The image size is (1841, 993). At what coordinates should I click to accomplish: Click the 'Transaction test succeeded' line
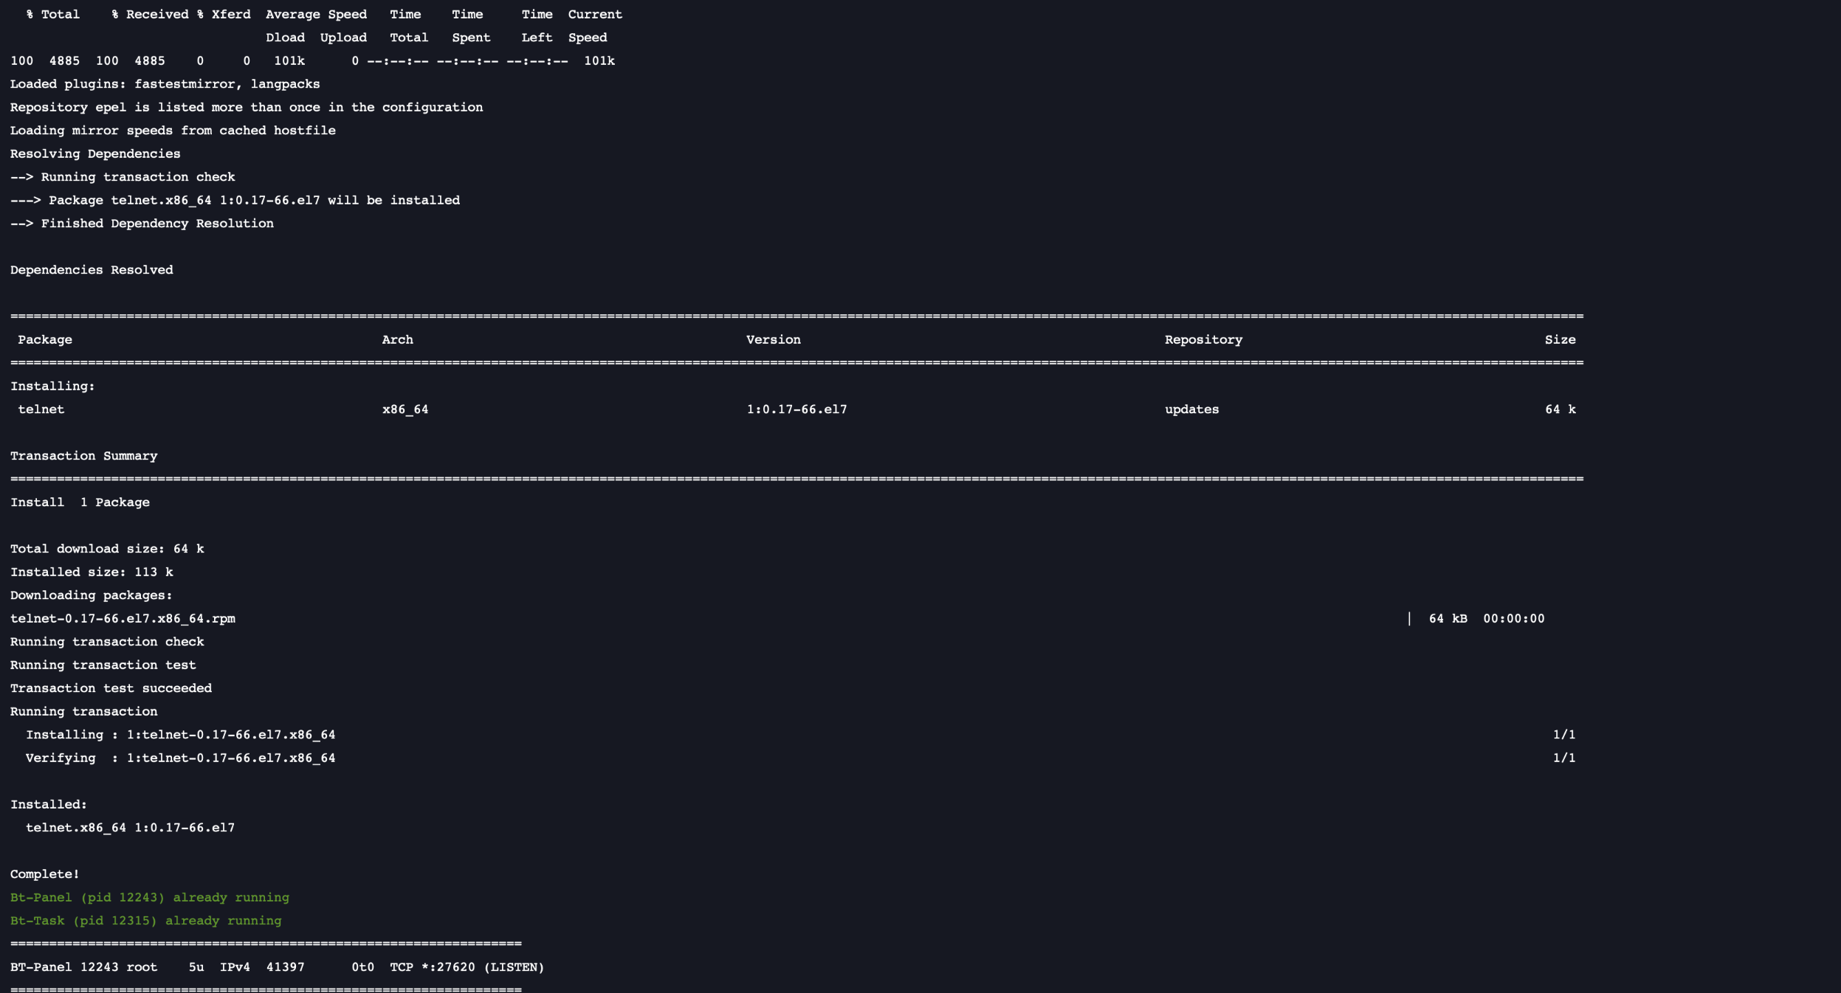coord(111,688)
